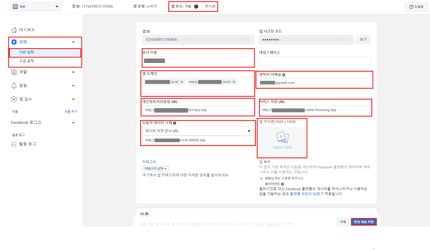
Task: Open the 역할 sidebar section
Action: click(23, 72)
